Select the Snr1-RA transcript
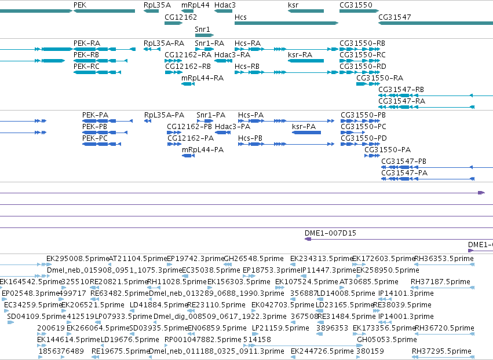This screenshot has width=493, height=360. click(x=204, y=49)
